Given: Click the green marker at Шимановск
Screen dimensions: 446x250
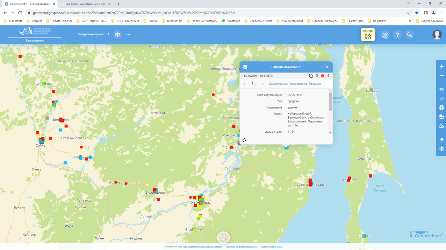Looking at the screenshot, I should pos(44,83).
